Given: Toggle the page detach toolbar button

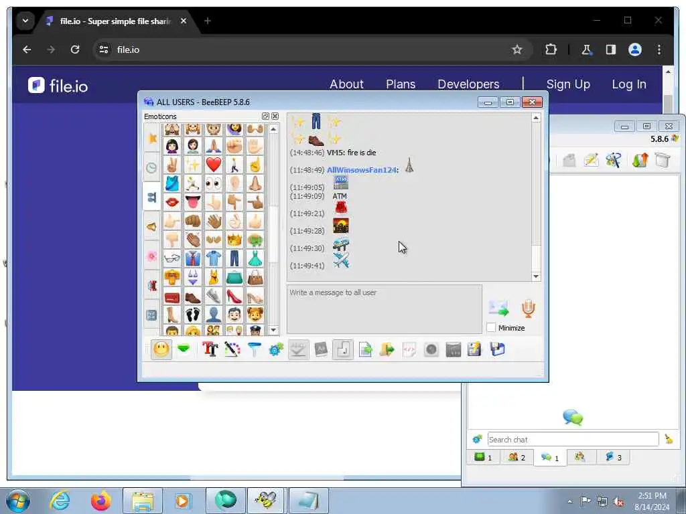Looking at the screenshot, I should [342, 349].
